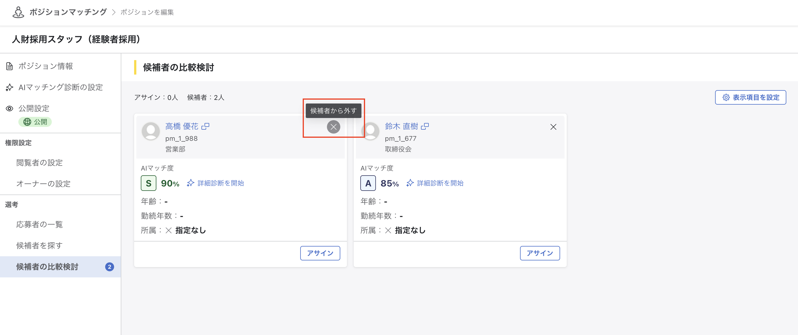Screen dimensions: 798x335
Task: Click 営業部 department text
Action: coord(175,149)
